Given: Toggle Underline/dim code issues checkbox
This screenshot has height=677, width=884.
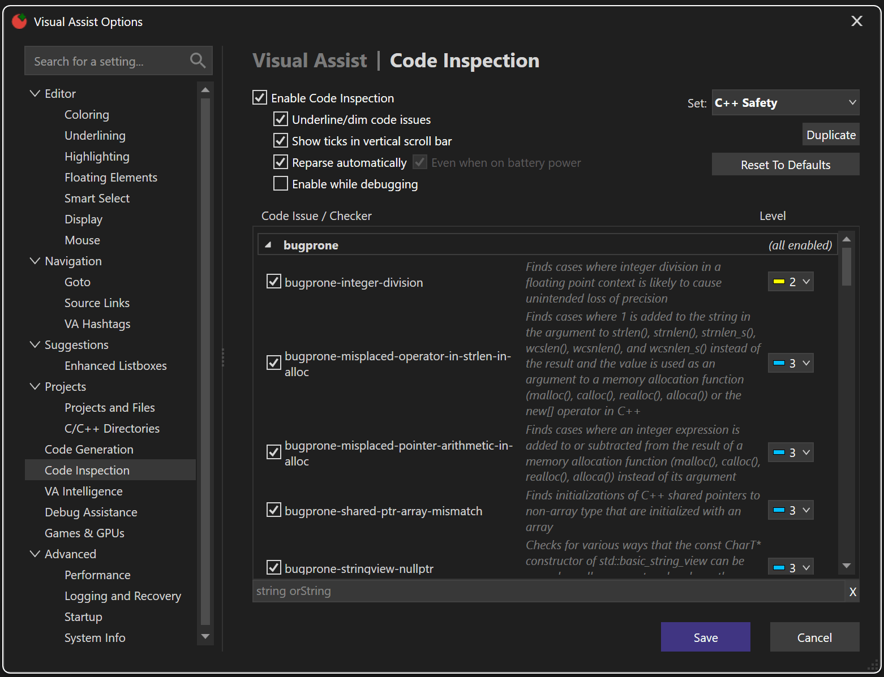Looking at the screenshot, I should tap(281, 119).
